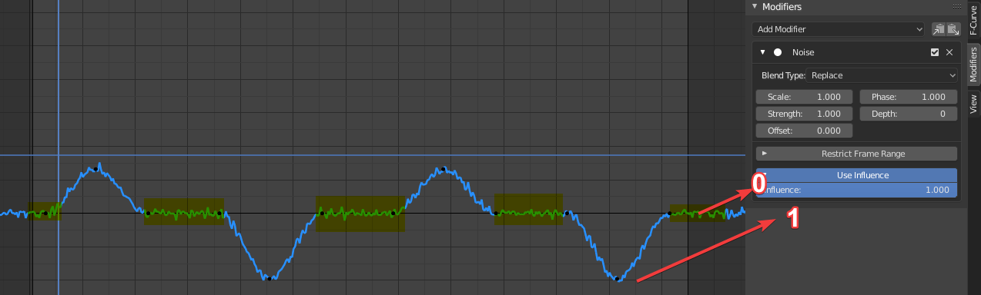Select the keyframe at the last curve trough

[x=617, y=278]
